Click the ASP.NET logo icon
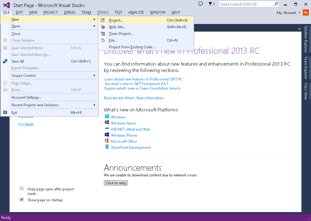Viewport: 311px width, 221px height. click(107, 128)
